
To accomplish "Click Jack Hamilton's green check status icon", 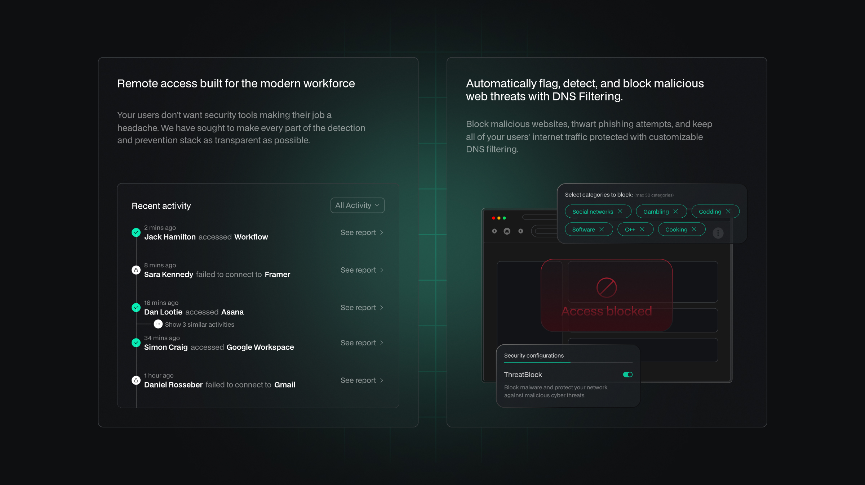I will point(136,232).
